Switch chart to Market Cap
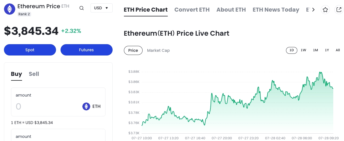344x141 pixels. (158, 50)
